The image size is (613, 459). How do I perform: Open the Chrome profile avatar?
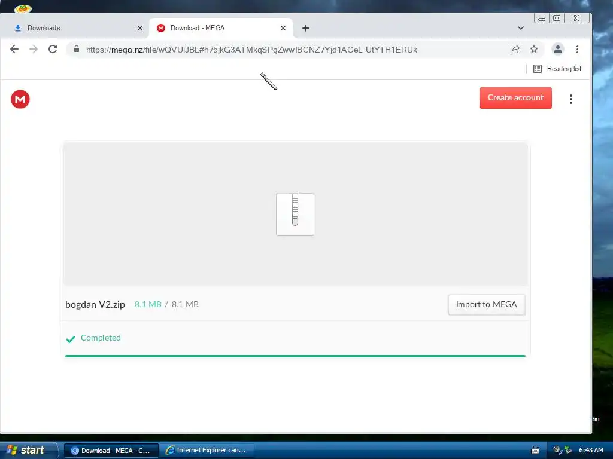click(558, 49)
